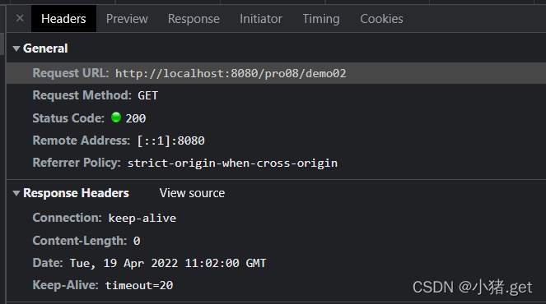Select the Request URL localhost value
Viewport: 546px width, 304px height.
pyautogui.click(x=231, y=73)
